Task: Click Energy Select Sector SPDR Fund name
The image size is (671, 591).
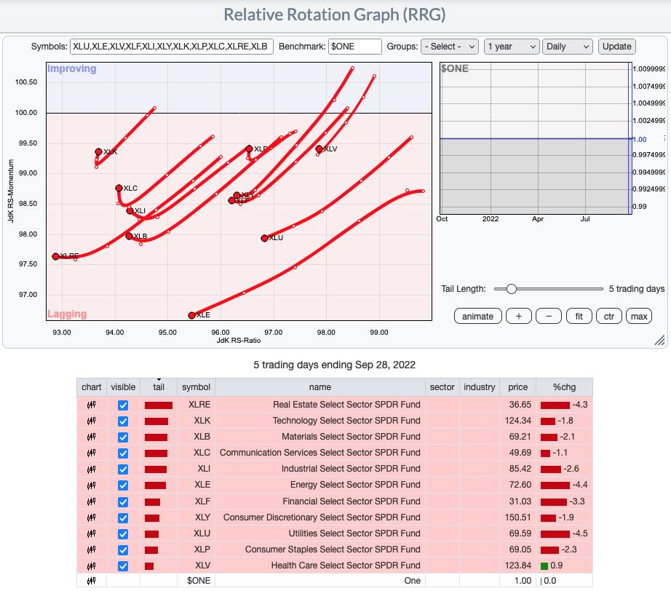Action: point(355,485)
